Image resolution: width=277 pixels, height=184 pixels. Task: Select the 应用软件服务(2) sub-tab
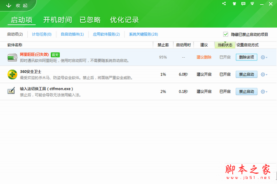106,34
